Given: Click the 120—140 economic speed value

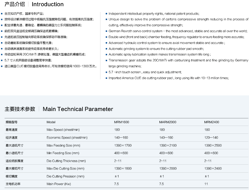Looking at the screenshot, I should (211, 138).
